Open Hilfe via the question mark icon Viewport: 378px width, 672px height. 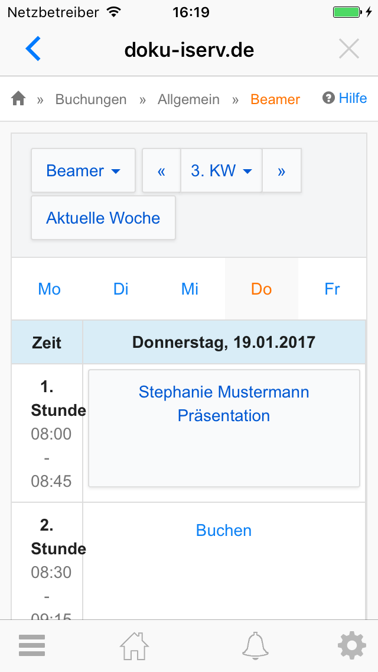point(327,98)
